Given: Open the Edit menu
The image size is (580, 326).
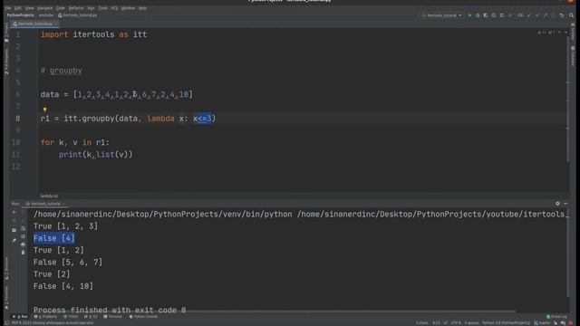Looking at the screenshot, I should click(18, 8).
